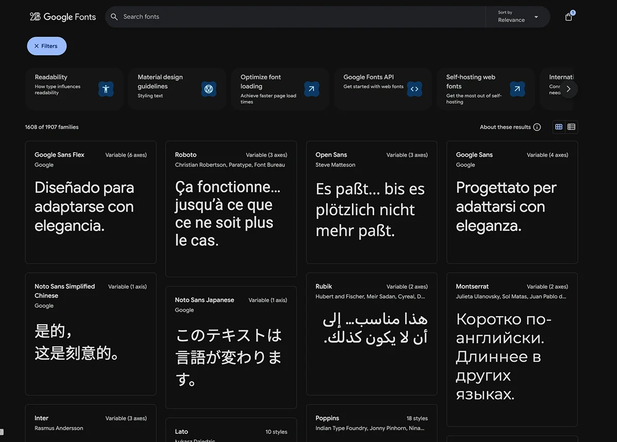Screen dimensions: 617x442
Task: Click the Google Fonts logo
Action: coord(63,17)
